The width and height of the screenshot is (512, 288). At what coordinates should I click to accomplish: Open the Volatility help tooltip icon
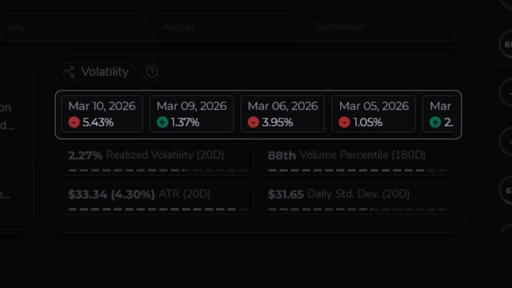click(151, 71)
